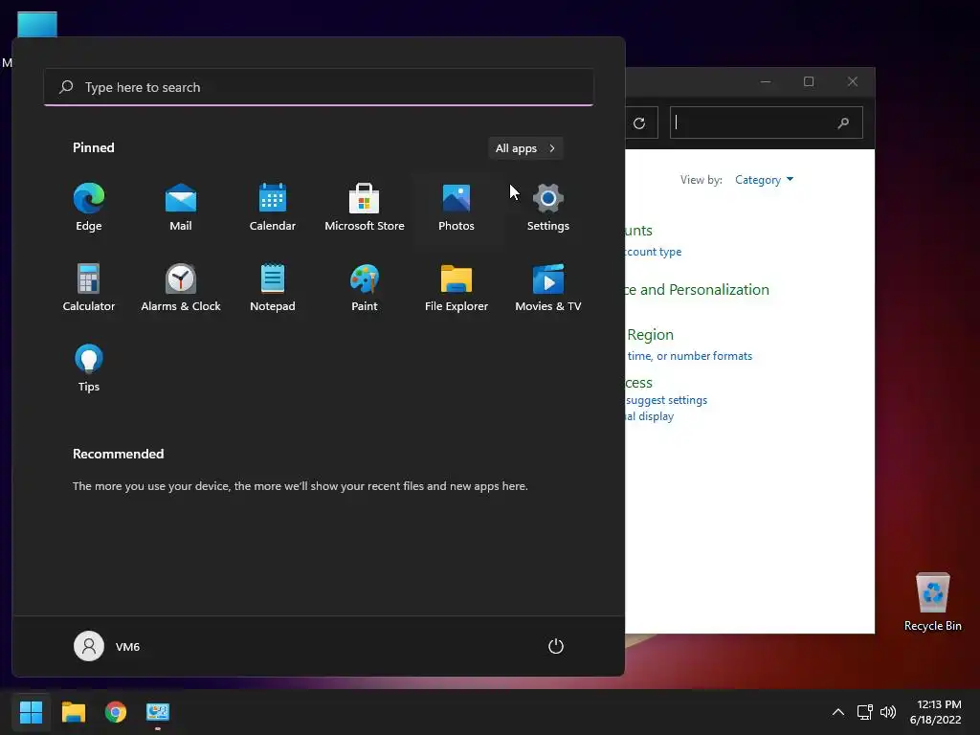
Task: Open Microsoft Store
Action: 365,208
